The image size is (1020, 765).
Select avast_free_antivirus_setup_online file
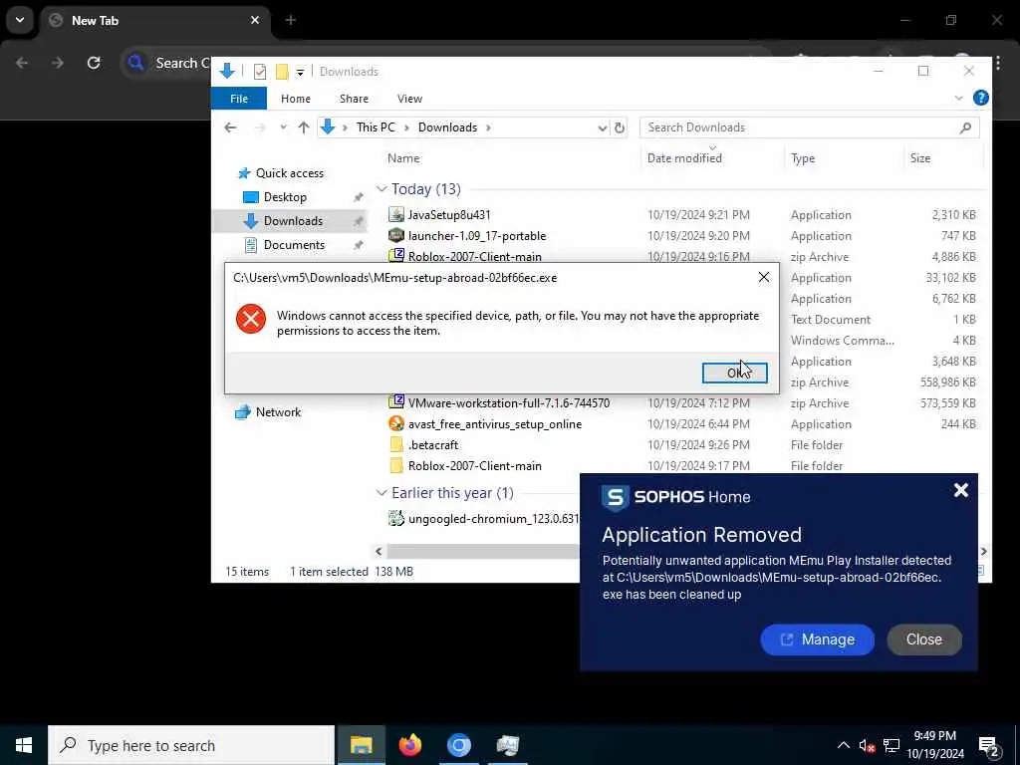click(494, 424)
